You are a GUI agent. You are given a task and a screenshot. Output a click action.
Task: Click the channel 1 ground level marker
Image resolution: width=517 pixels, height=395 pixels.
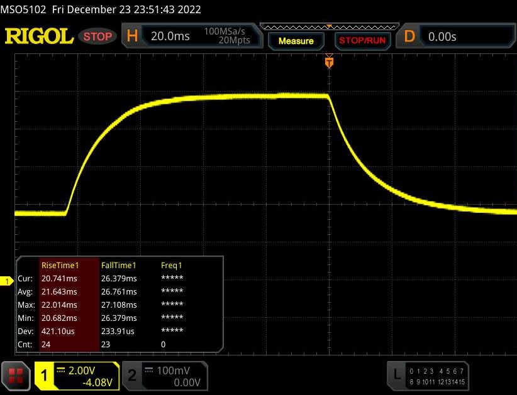pyautogui.click(x=6, y=281)
